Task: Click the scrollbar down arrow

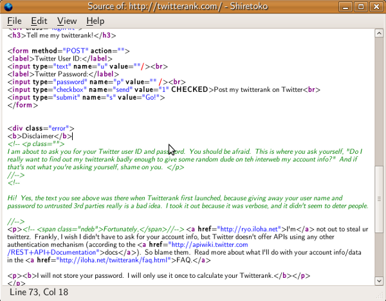Action: pyautogui.click(x=379, y=281)
